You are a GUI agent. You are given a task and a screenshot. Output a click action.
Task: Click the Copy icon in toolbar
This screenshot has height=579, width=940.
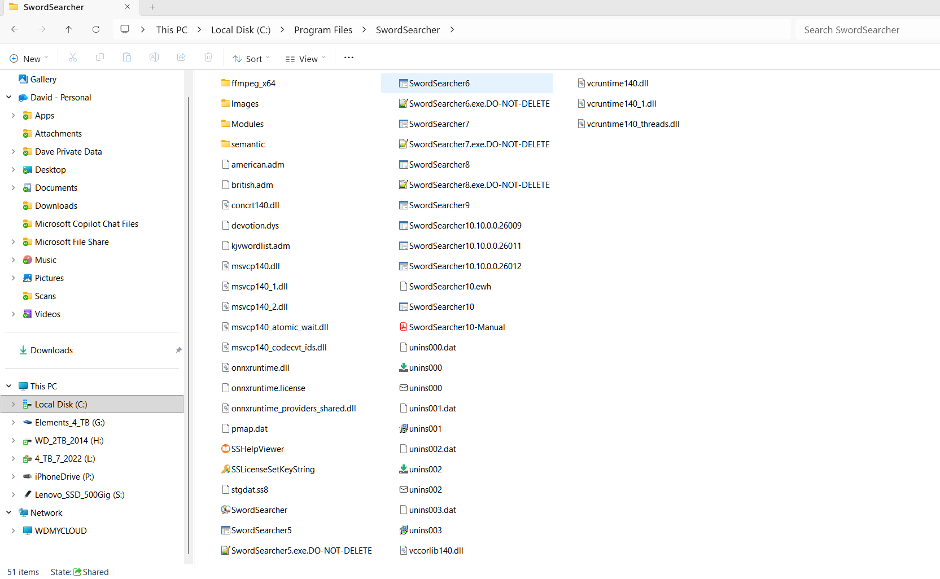(x=100, y=58)
